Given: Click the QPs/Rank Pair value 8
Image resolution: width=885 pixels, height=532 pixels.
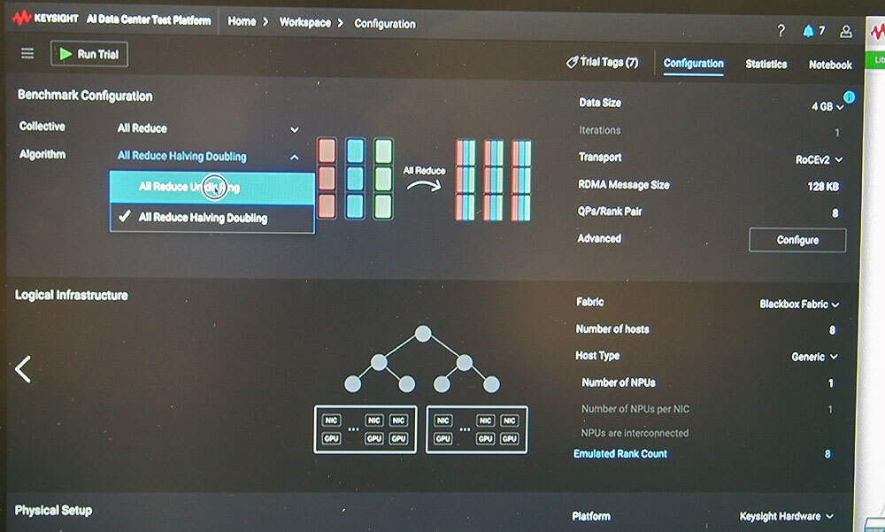Looking at the screenshot, I should coord(835,213).
